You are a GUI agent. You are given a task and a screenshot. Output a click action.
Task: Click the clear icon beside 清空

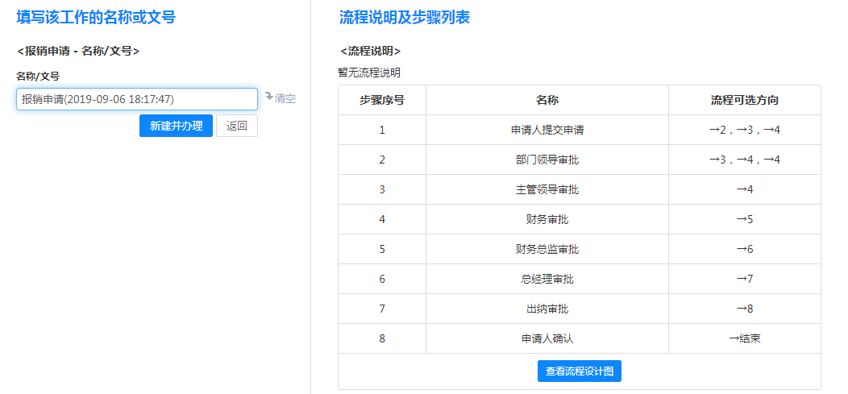[269, 97]
